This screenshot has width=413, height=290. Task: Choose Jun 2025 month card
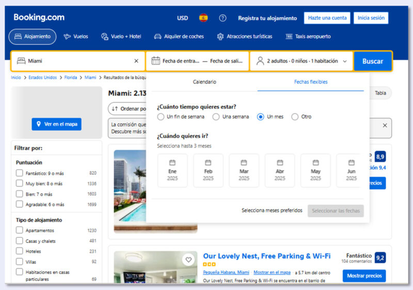click(350, 170)
